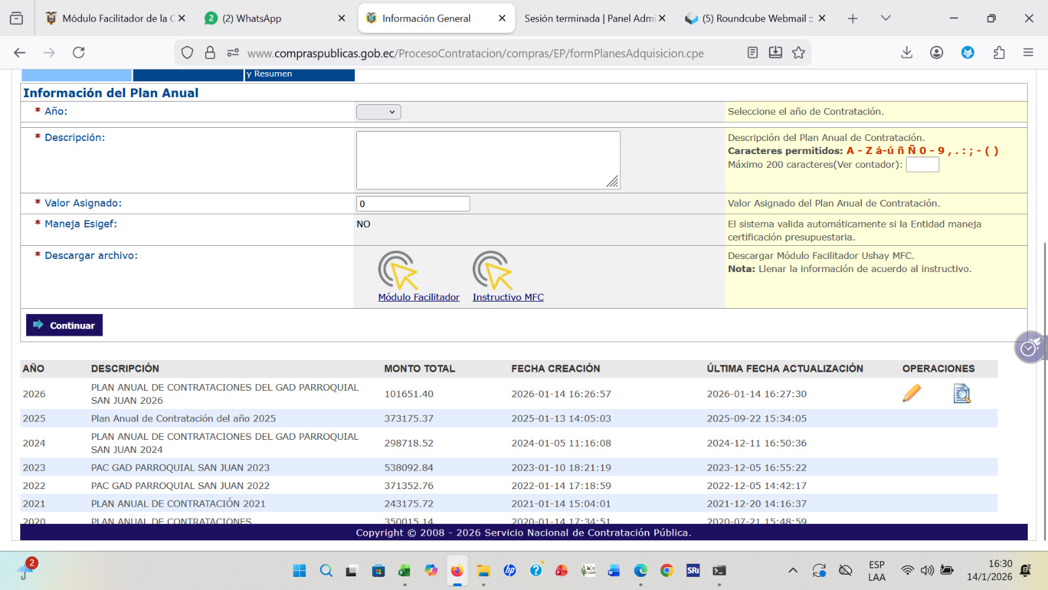Reload the page with the refresh icon
Viewport: 1048px width, 590px height.
(79, 52)
